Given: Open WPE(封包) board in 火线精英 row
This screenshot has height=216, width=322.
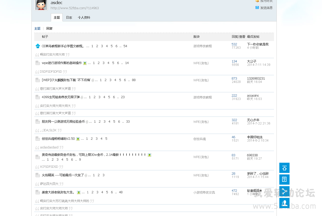Looking at the screenshot, I should click(x=201, y=175).
